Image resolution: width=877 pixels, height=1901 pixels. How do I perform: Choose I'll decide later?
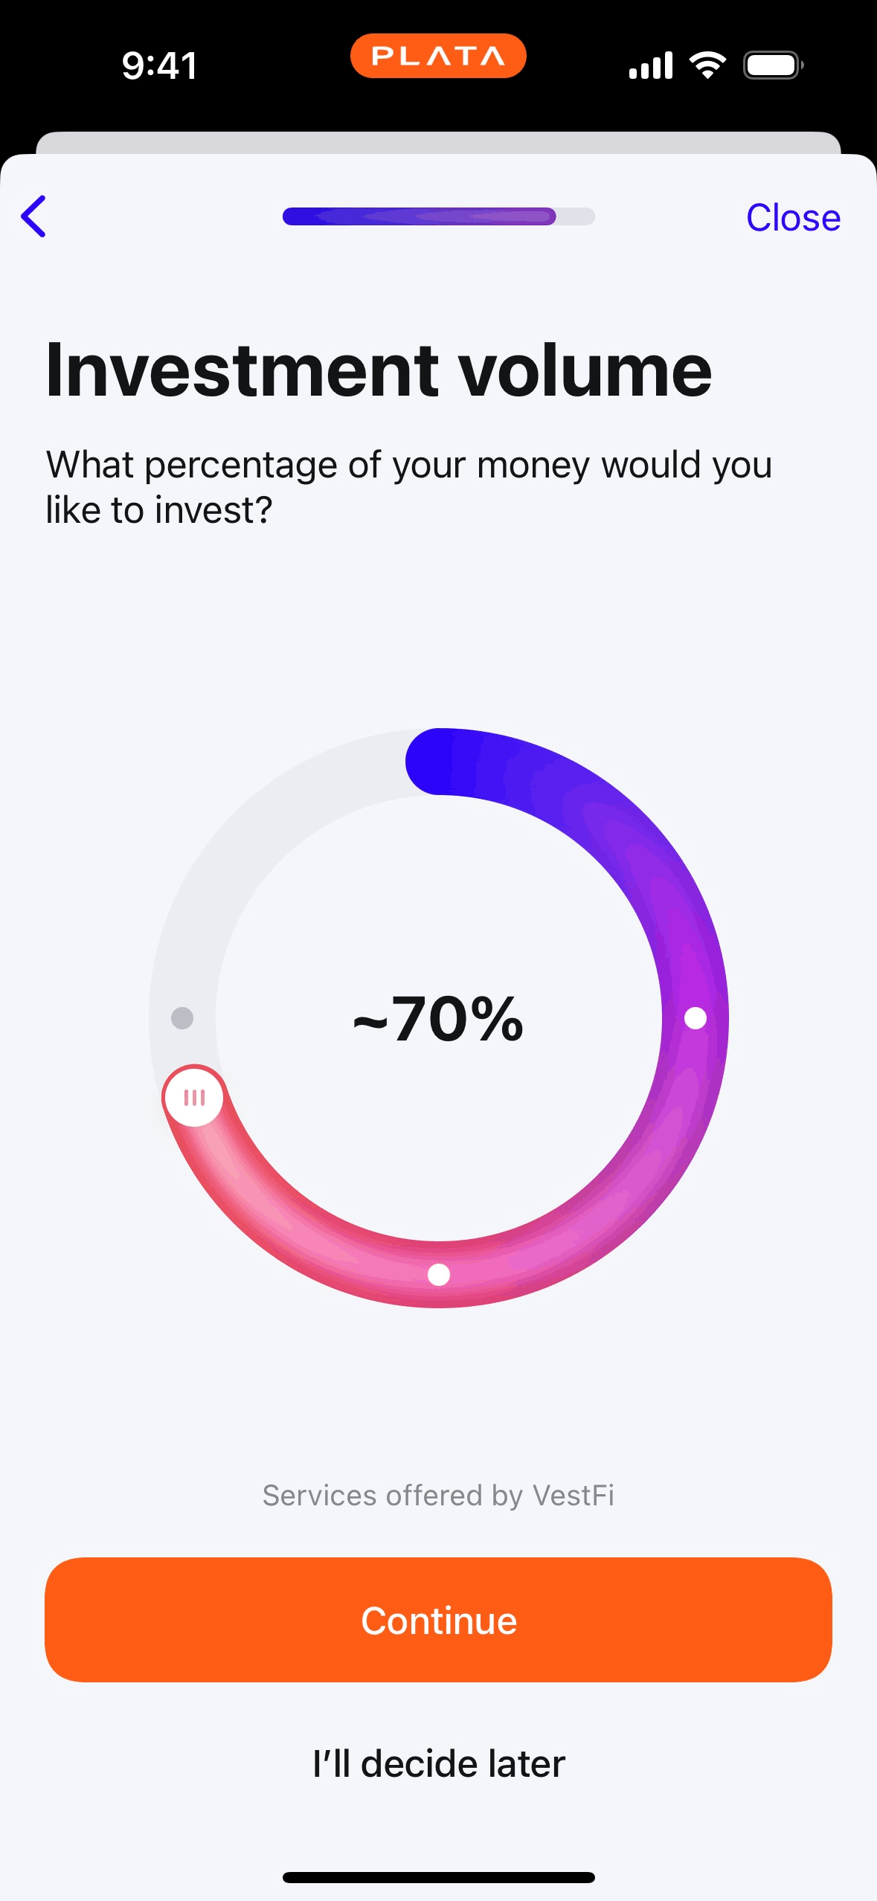coord(439,1763)
